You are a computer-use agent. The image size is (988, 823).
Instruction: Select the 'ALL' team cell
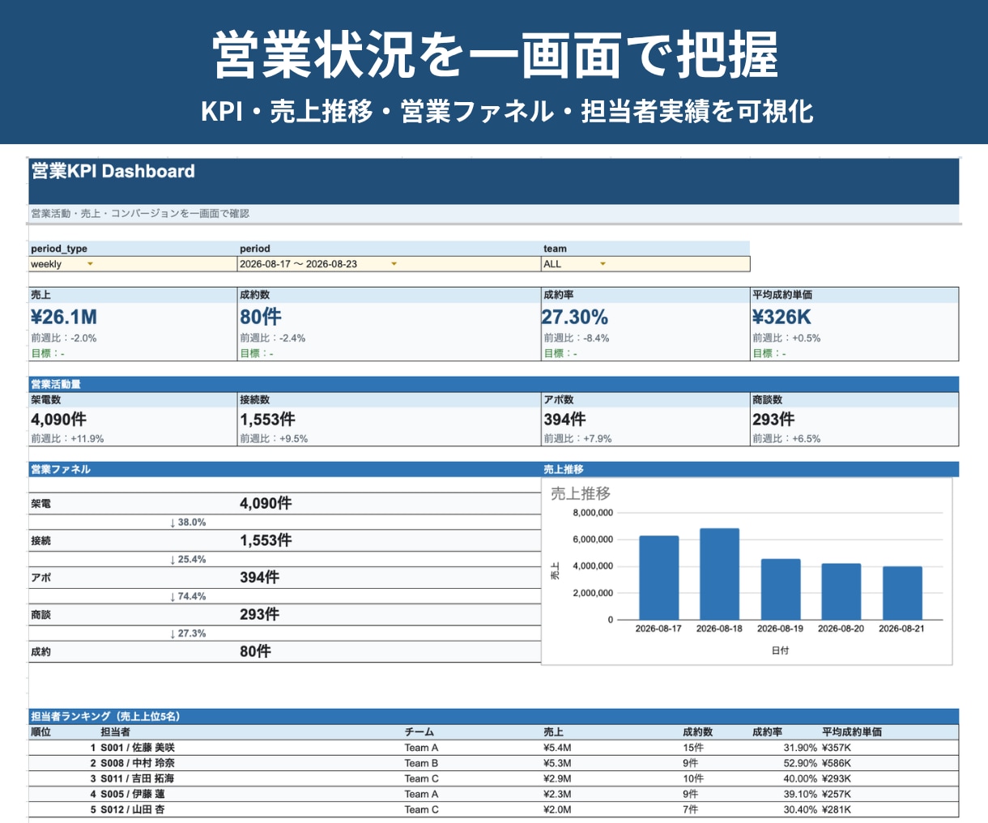(645, 264)
